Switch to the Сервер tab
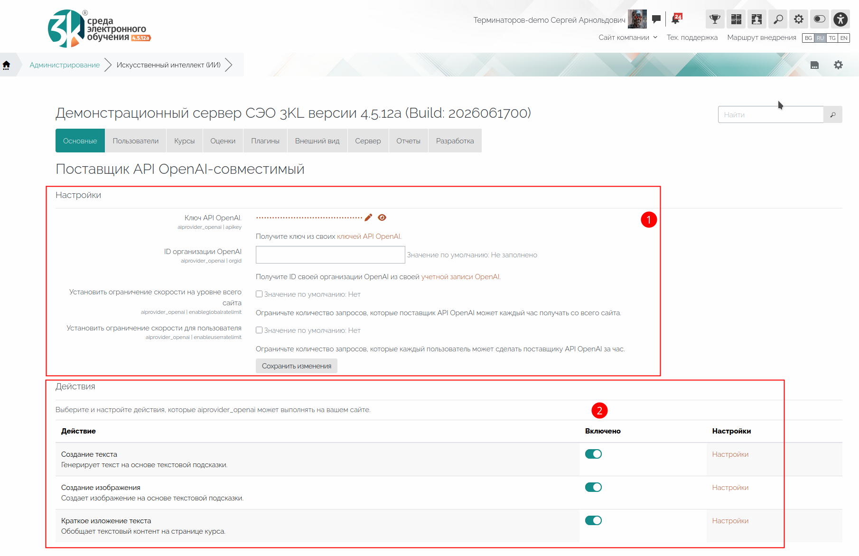 pyautogui.click(x=368, y=141)
